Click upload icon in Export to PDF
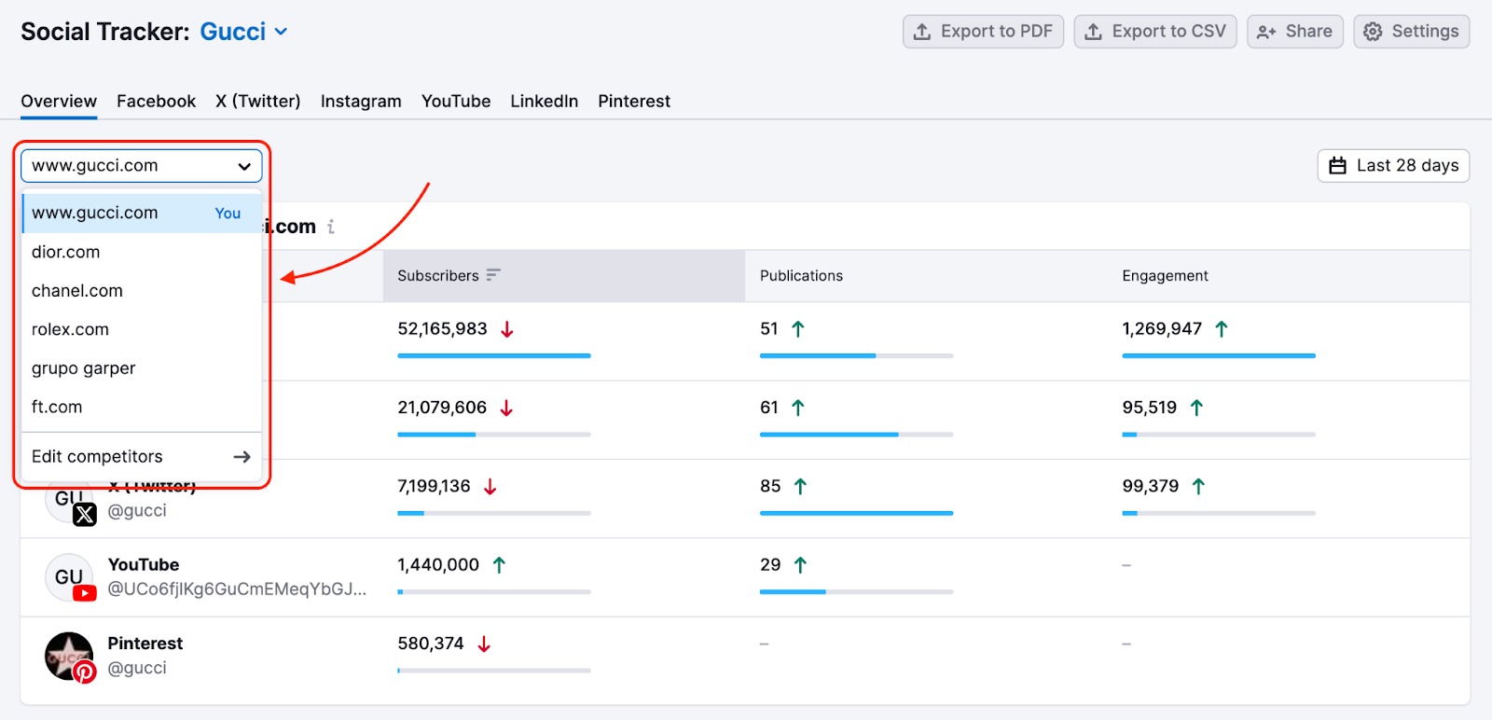Viewport: 1492px width, 720px height. click(921, 32)
